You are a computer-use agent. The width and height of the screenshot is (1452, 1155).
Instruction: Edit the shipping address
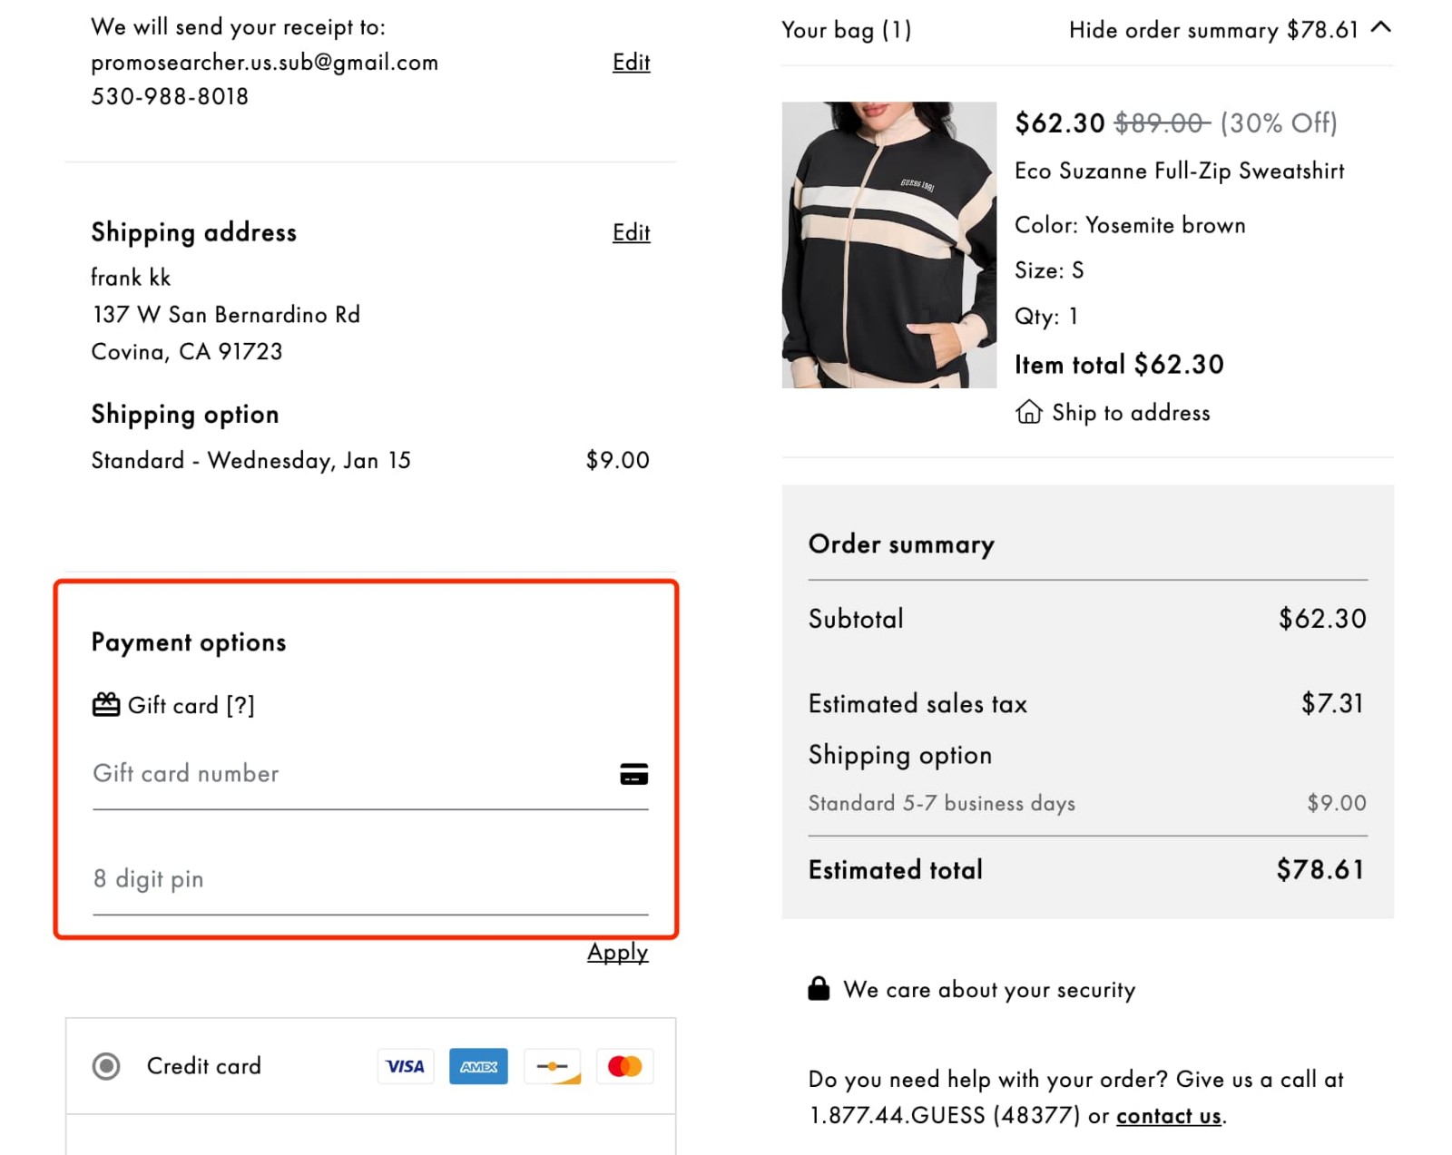pyautogui.click(x=631, y=232)
